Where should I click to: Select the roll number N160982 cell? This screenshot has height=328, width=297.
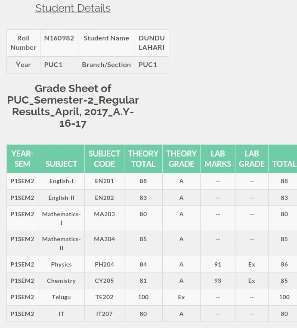click(59, 43)
